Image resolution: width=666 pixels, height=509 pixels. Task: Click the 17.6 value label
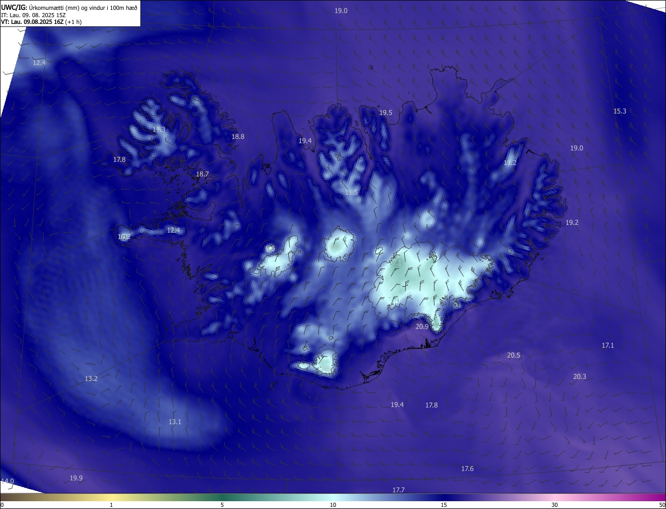point(467,469)
